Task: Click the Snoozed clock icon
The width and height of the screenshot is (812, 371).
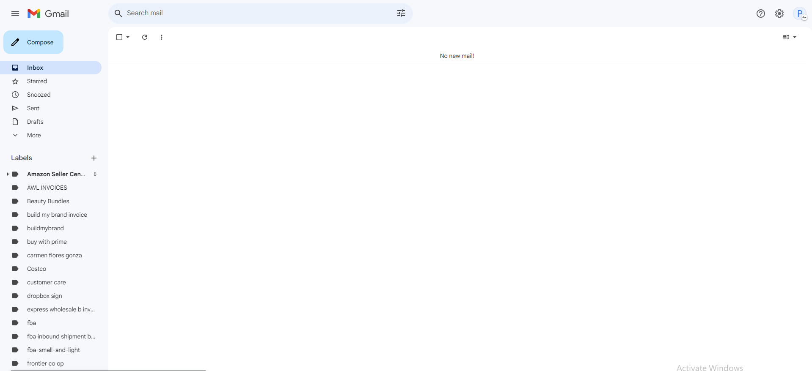Action: tap(15, 95)
